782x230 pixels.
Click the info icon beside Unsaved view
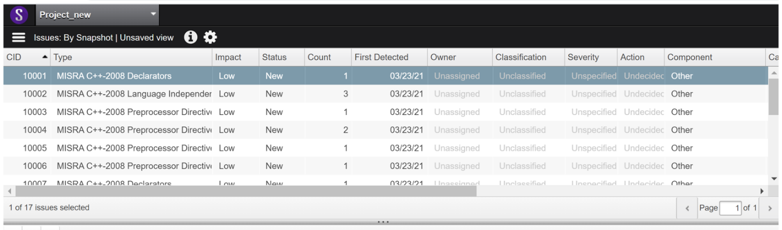pyautogui.click(x=190, y=37)
